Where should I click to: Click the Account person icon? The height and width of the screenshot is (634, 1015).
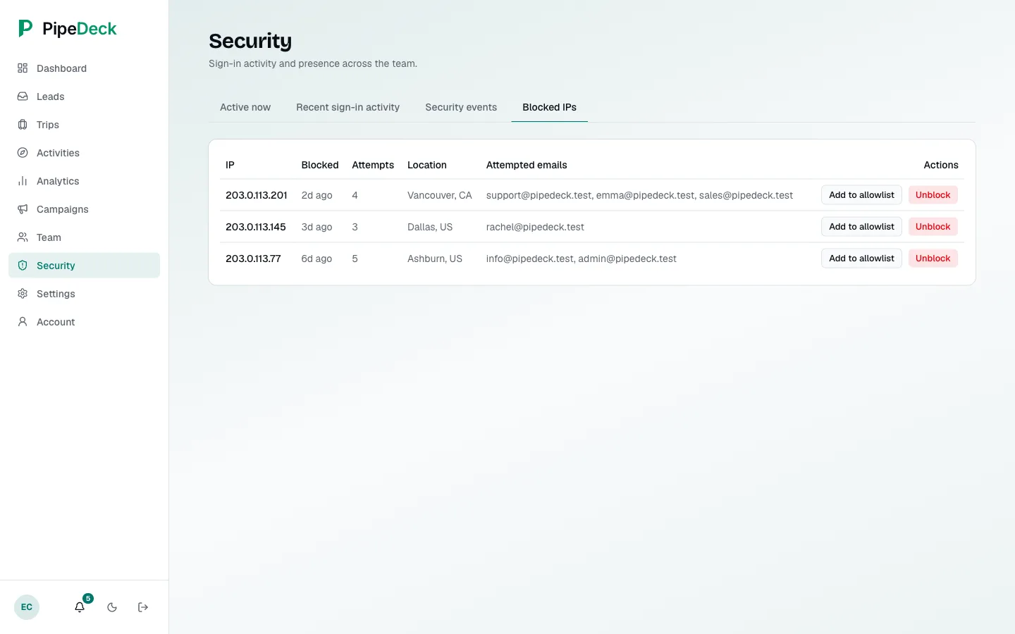(23, 322)
